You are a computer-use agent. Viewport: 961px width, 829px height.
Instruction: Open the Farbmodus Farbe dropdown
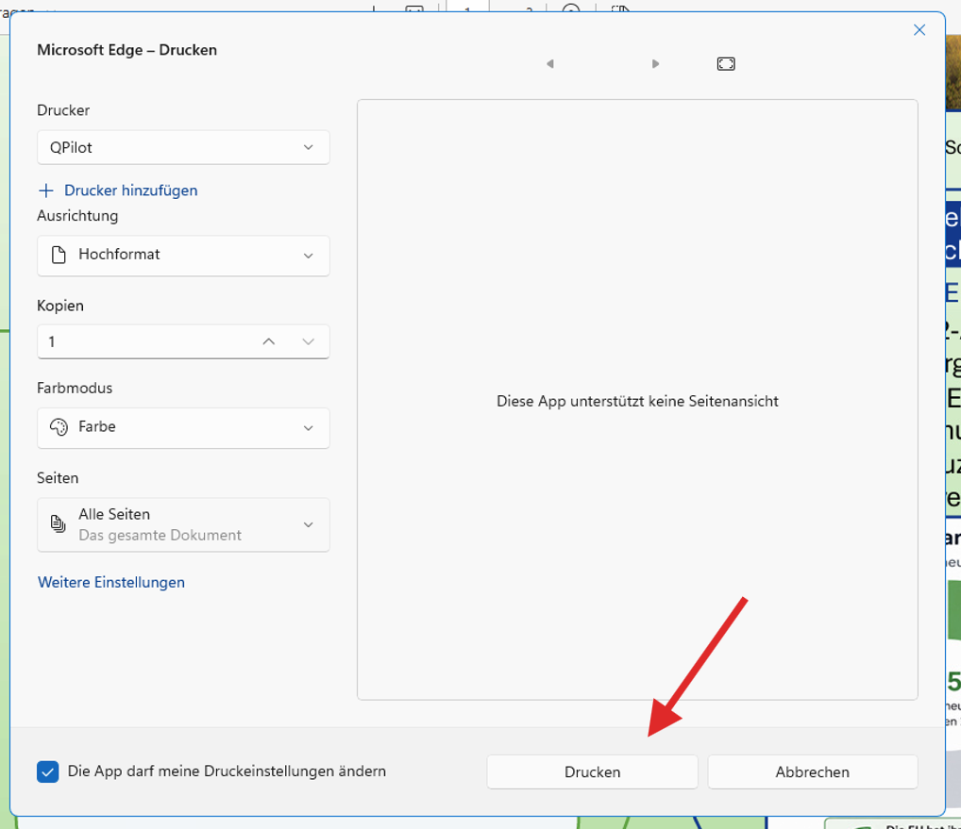coord(183,428)
